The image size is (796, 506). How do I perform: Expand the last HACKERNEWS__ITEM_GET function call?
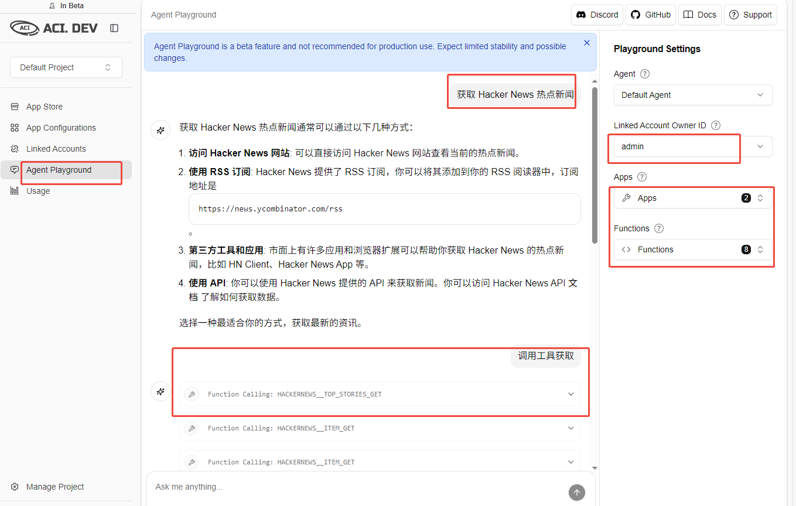point(380,462)
